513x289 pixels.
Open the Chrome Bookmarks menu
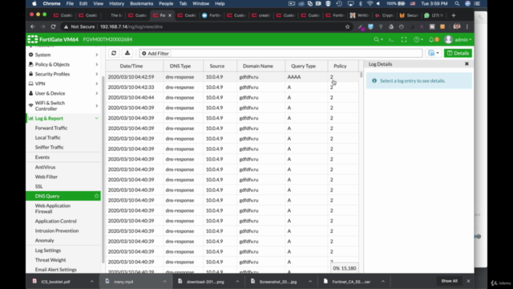point(141,3)
